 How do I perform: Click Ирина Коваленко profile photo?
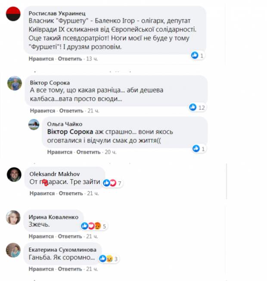point(13,217)
